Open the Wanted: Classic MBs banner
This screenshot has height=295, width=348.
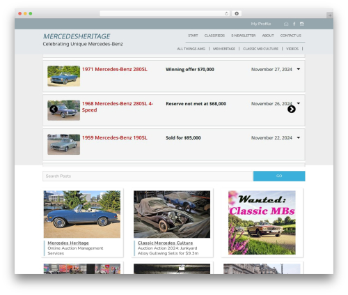[x=262, y=222]
